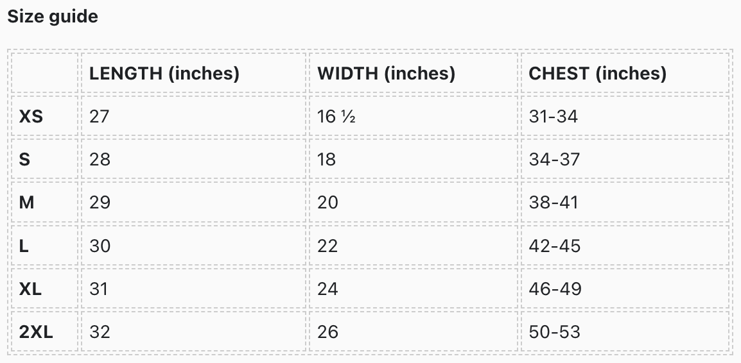
Task: Click the 2XL size row label
Action: coord(36,332)
